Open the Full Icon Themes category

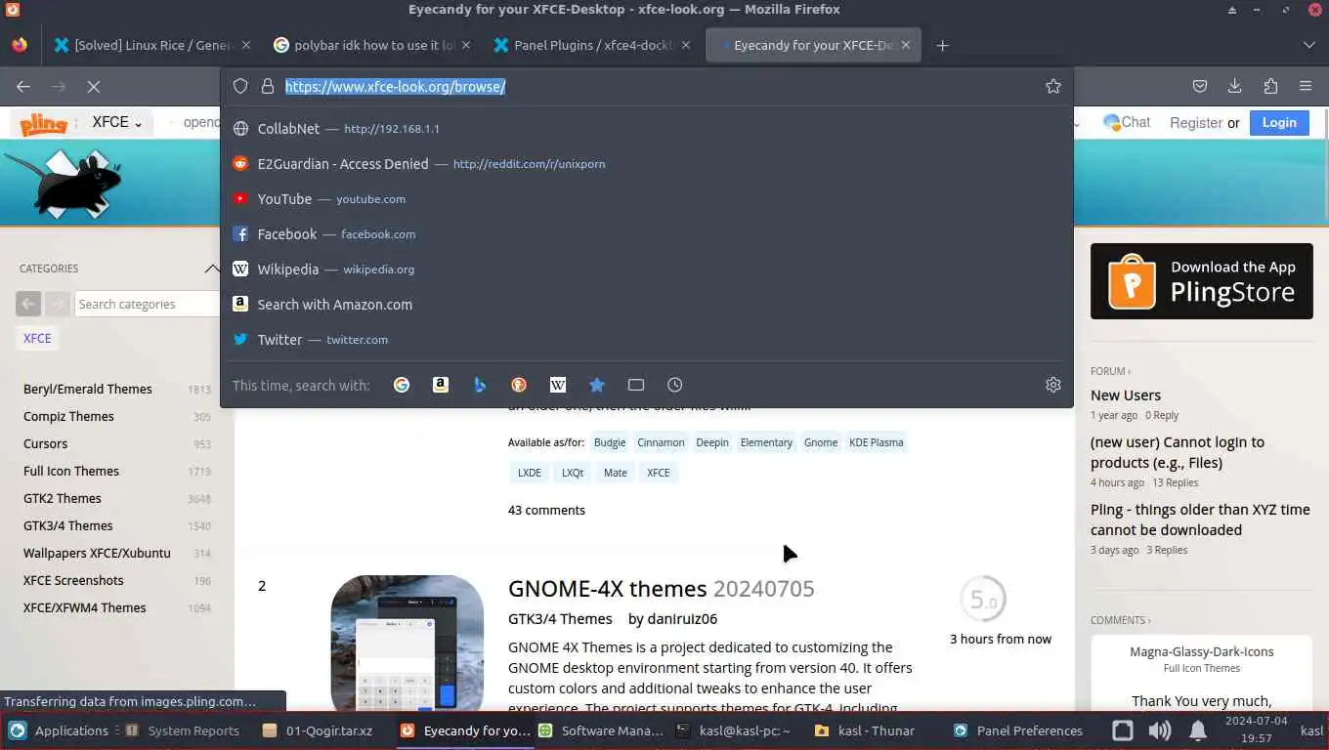(71, 471)
